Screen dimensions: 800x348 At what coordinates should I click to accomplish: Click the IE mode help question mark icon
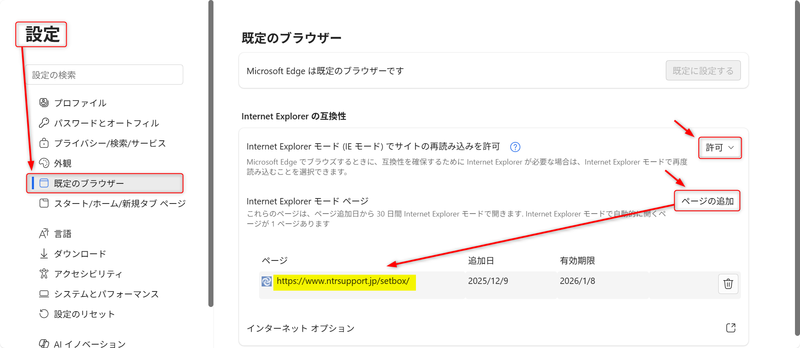pyautogui.click(x=515, y=147)
